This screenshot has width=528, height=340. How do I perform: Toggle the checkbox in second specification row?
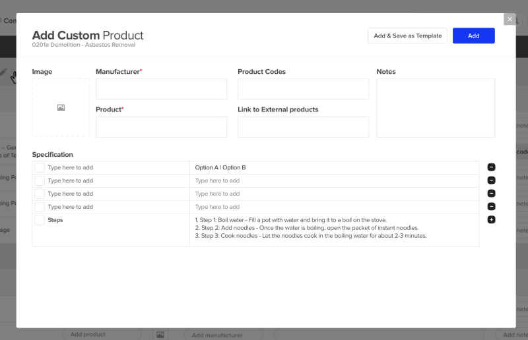click(x=40, y=181)
